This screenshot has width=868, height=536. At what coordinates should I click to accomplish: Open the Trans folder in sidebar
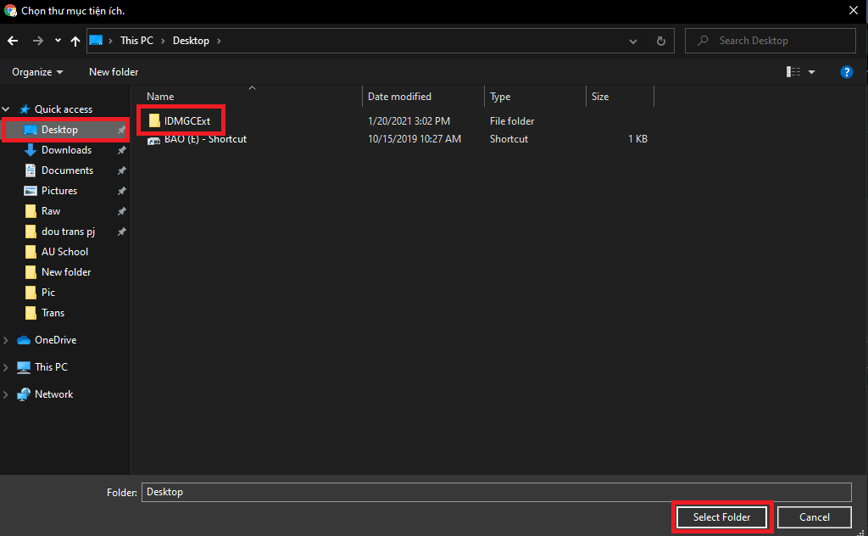(53, 313)
